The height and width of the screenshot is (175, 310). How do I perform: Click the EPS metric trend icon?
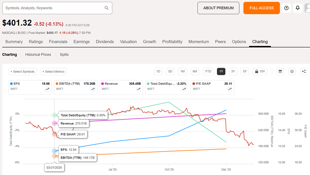point(48,89)
